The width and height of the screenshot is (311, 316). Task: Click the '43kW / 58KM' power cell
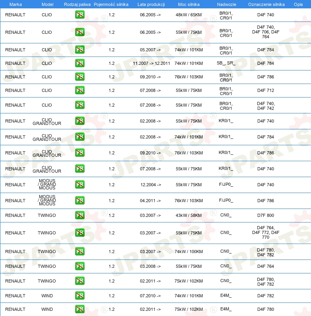coord(189,215)
